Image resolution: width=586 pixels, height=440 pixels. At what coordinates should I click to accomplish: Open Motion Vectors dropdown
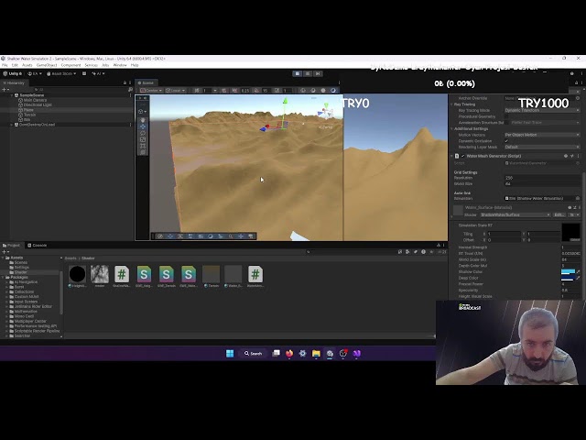(x=542, y=135)
